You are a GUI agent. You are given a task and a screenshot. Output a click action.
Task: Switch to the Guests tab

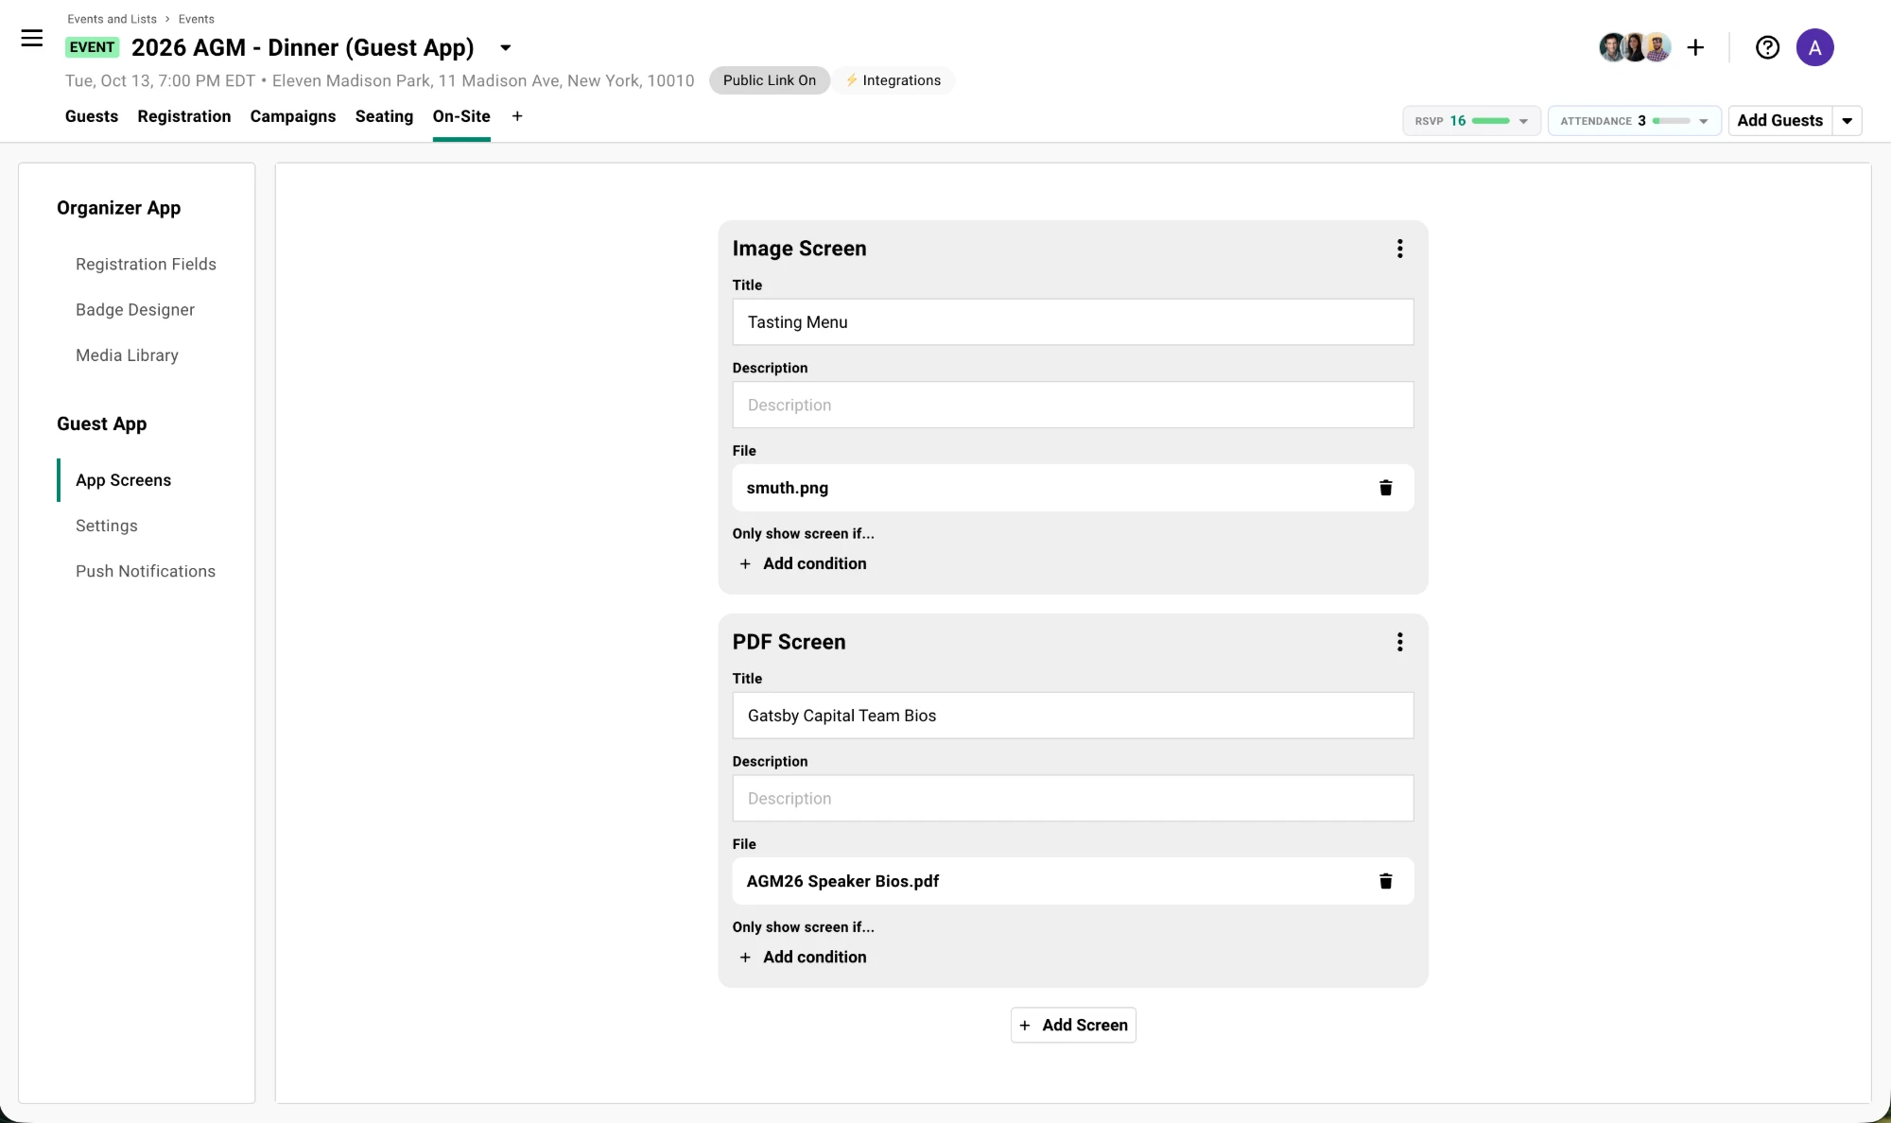pyautogui.click(x=92, y=116)
